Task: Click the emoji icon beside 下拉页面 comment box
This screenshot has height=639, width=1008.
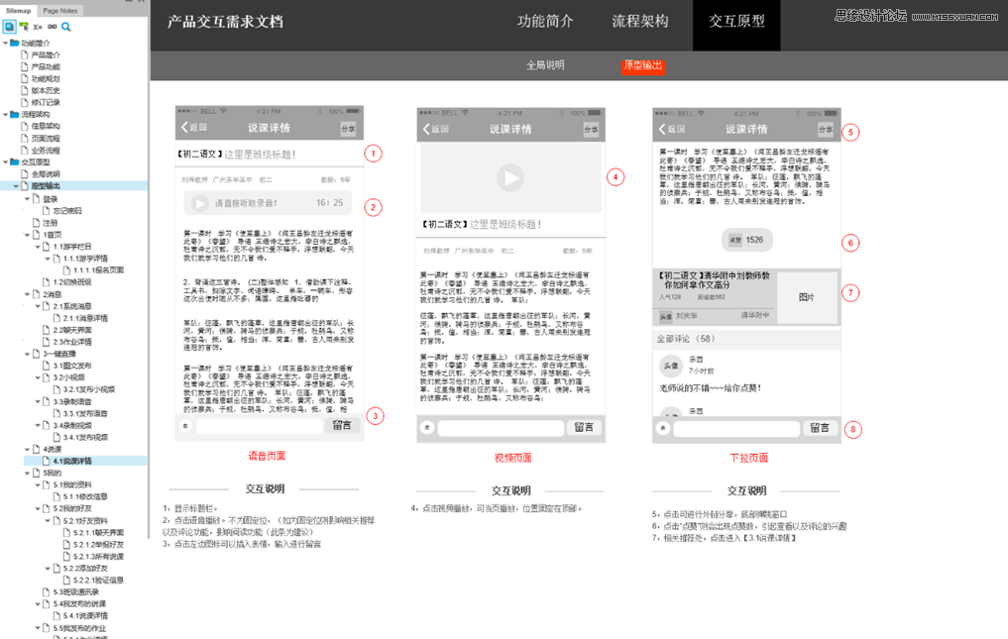Action: (663, 428)
